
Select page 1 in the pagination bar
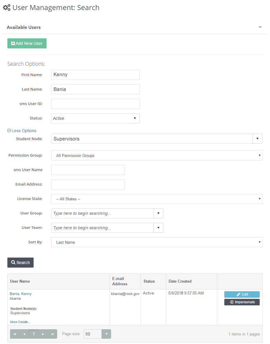click(x=34, y=334)
